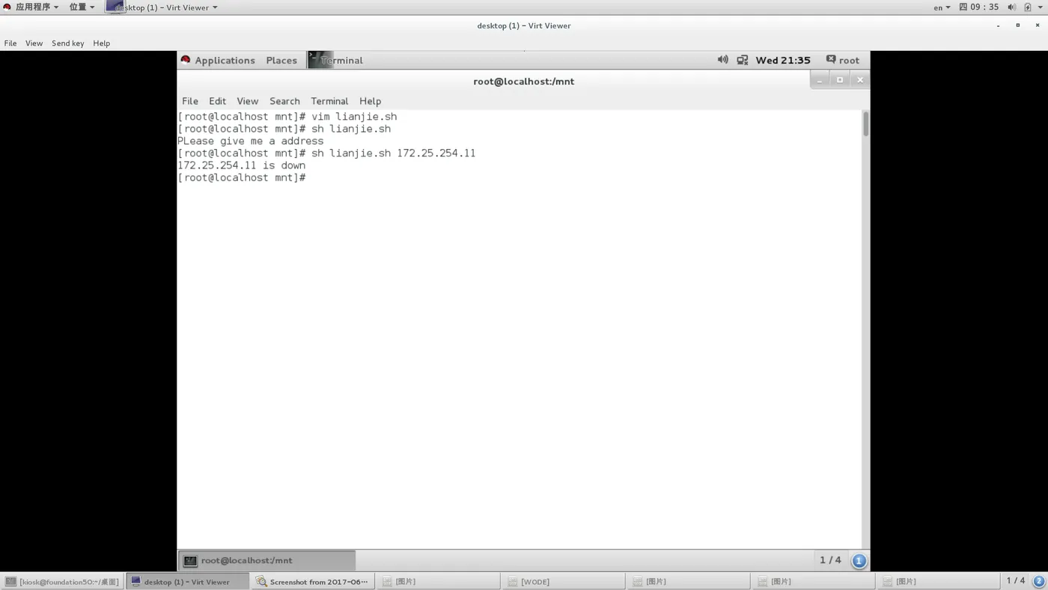Click the '172.25.254.11 is down' output line
The height and width of the screenshot is (590, 1048).
(x=241, y=165)
